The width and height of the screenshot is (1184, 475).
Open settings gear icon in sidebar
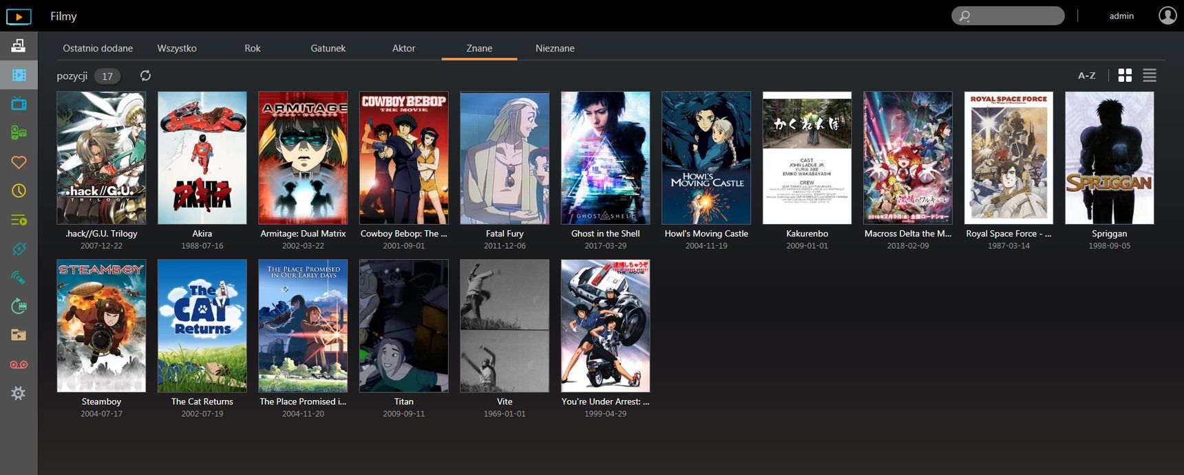pos(19,393)
